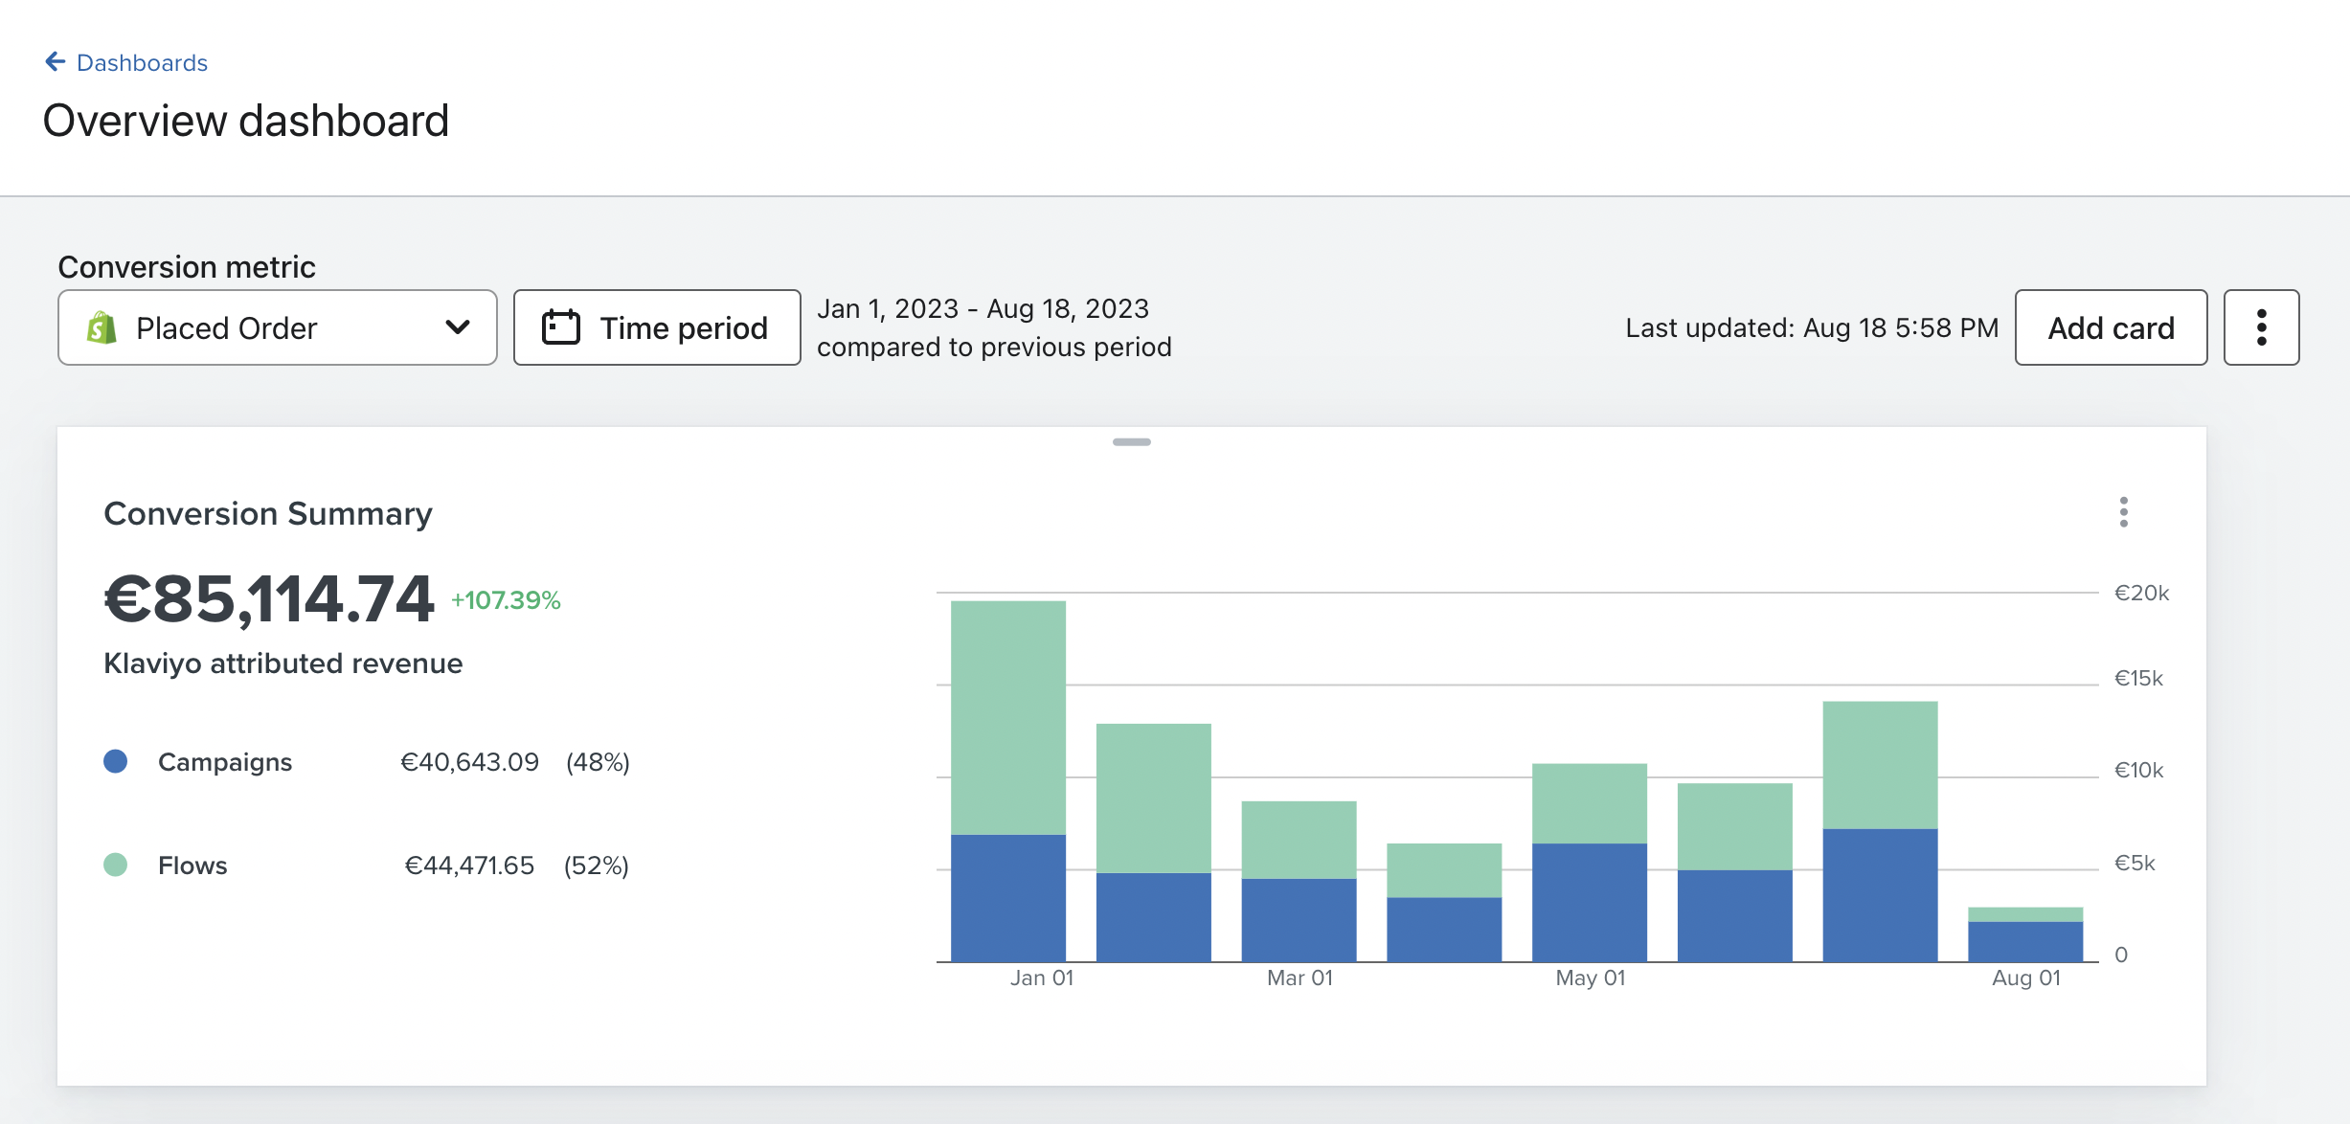This screenshot has height=1124, width=2350.
Task: Open the Dashboards breadcrumb link
Action: (x=142, y=63)
